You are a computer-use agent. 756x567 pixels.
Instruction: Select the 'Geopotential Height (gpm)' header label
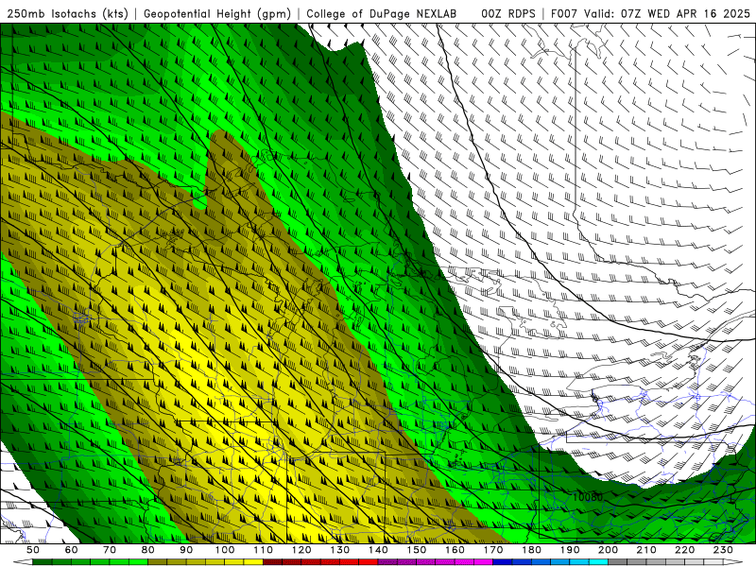(x=217, y=14)
